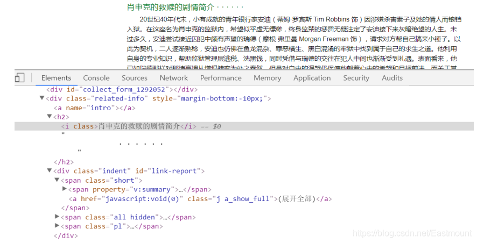Screen dimensions: 477x243
Task: Open the Performance tab
Action: 221,78
